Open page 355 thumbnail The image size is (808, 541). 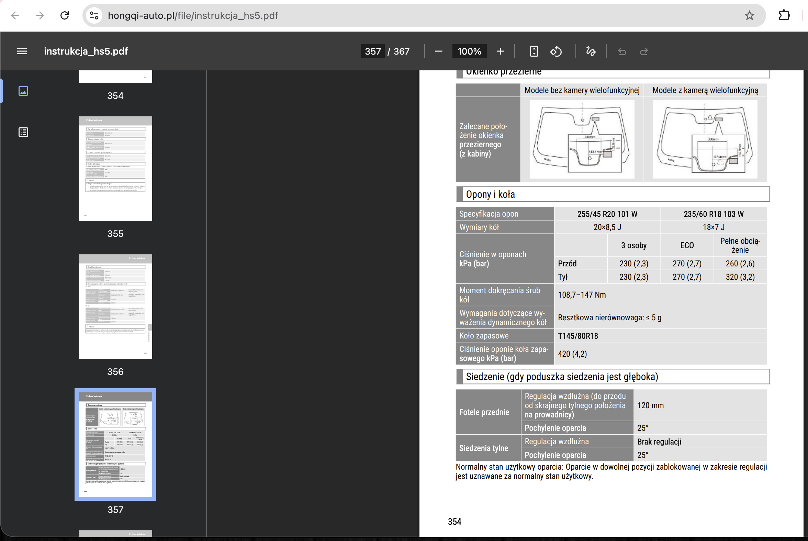tap(115, 168)
